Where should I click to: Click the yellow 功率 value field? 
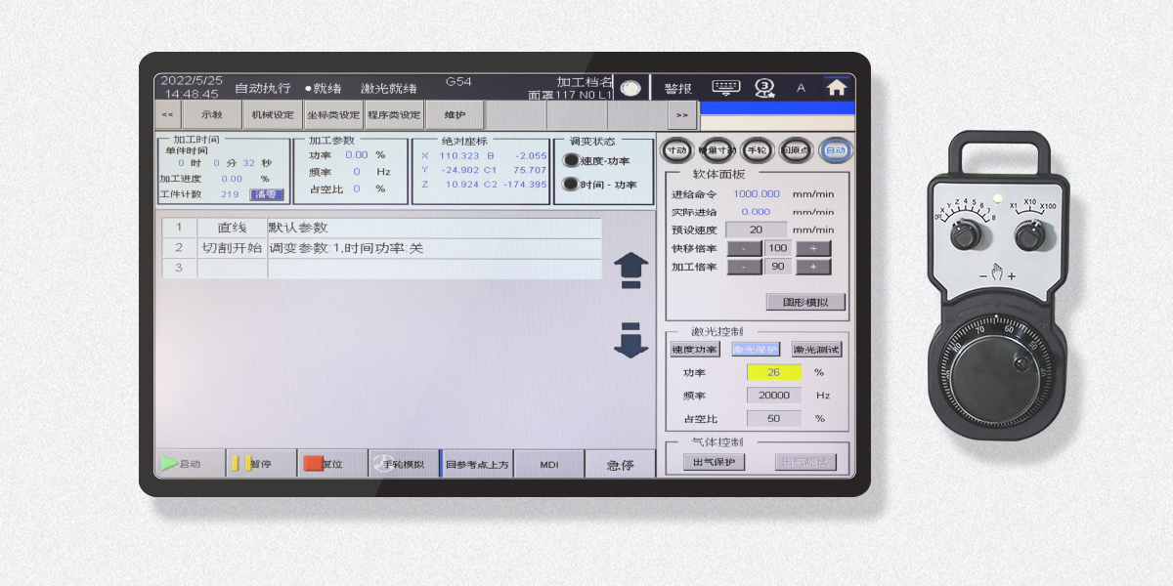point(773,372)
